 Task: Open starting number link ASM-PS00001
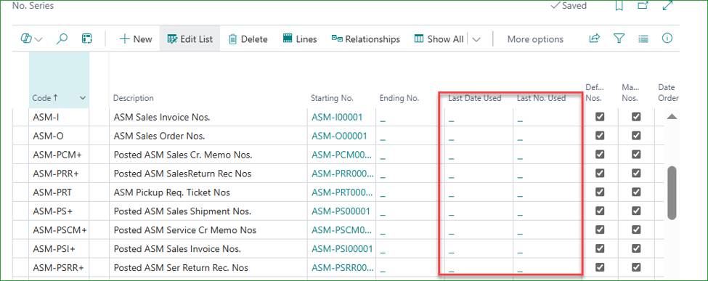341,211
